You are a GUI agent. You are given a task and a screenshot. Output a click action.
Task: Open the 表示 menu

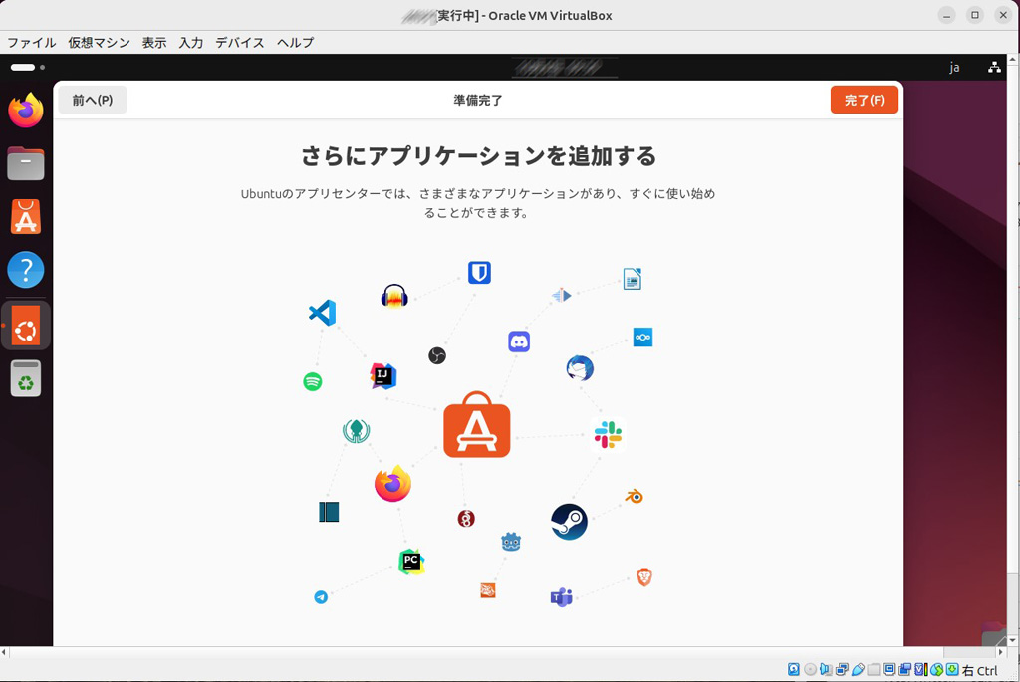pyautogui.click(x=154, y=42)
